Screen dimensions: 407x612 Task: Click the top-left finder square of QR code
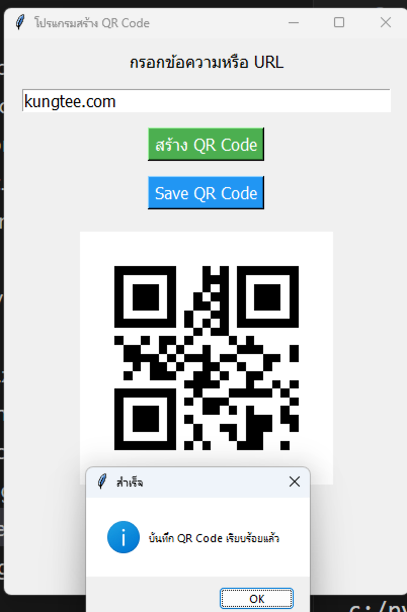(145, 297)
